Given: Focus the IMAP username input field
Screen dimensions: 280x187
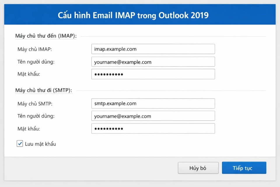Looking at the screenshot, I should click(x=153, y=62).
